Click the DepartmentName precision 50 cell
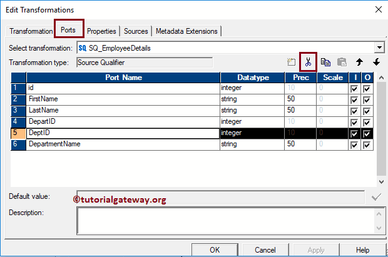 point(300,144)
